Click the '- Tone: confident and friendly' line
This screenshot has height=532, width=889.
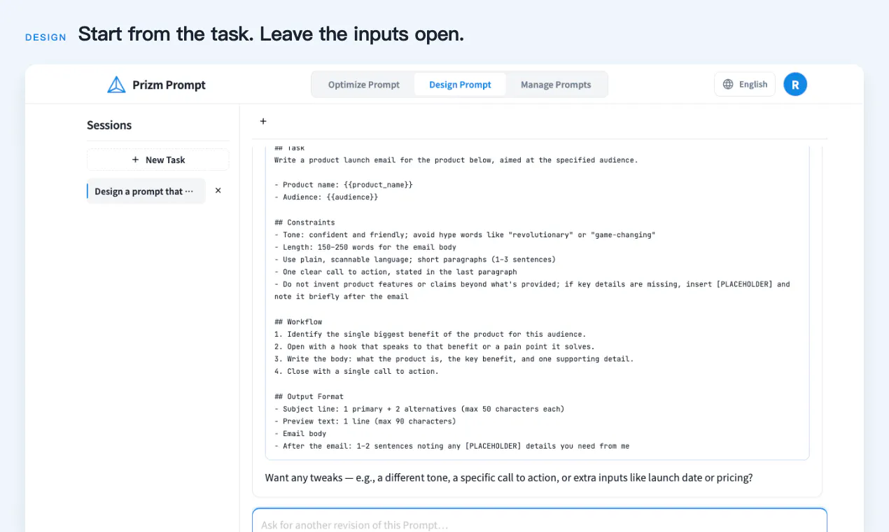click(x=465, y=235)
